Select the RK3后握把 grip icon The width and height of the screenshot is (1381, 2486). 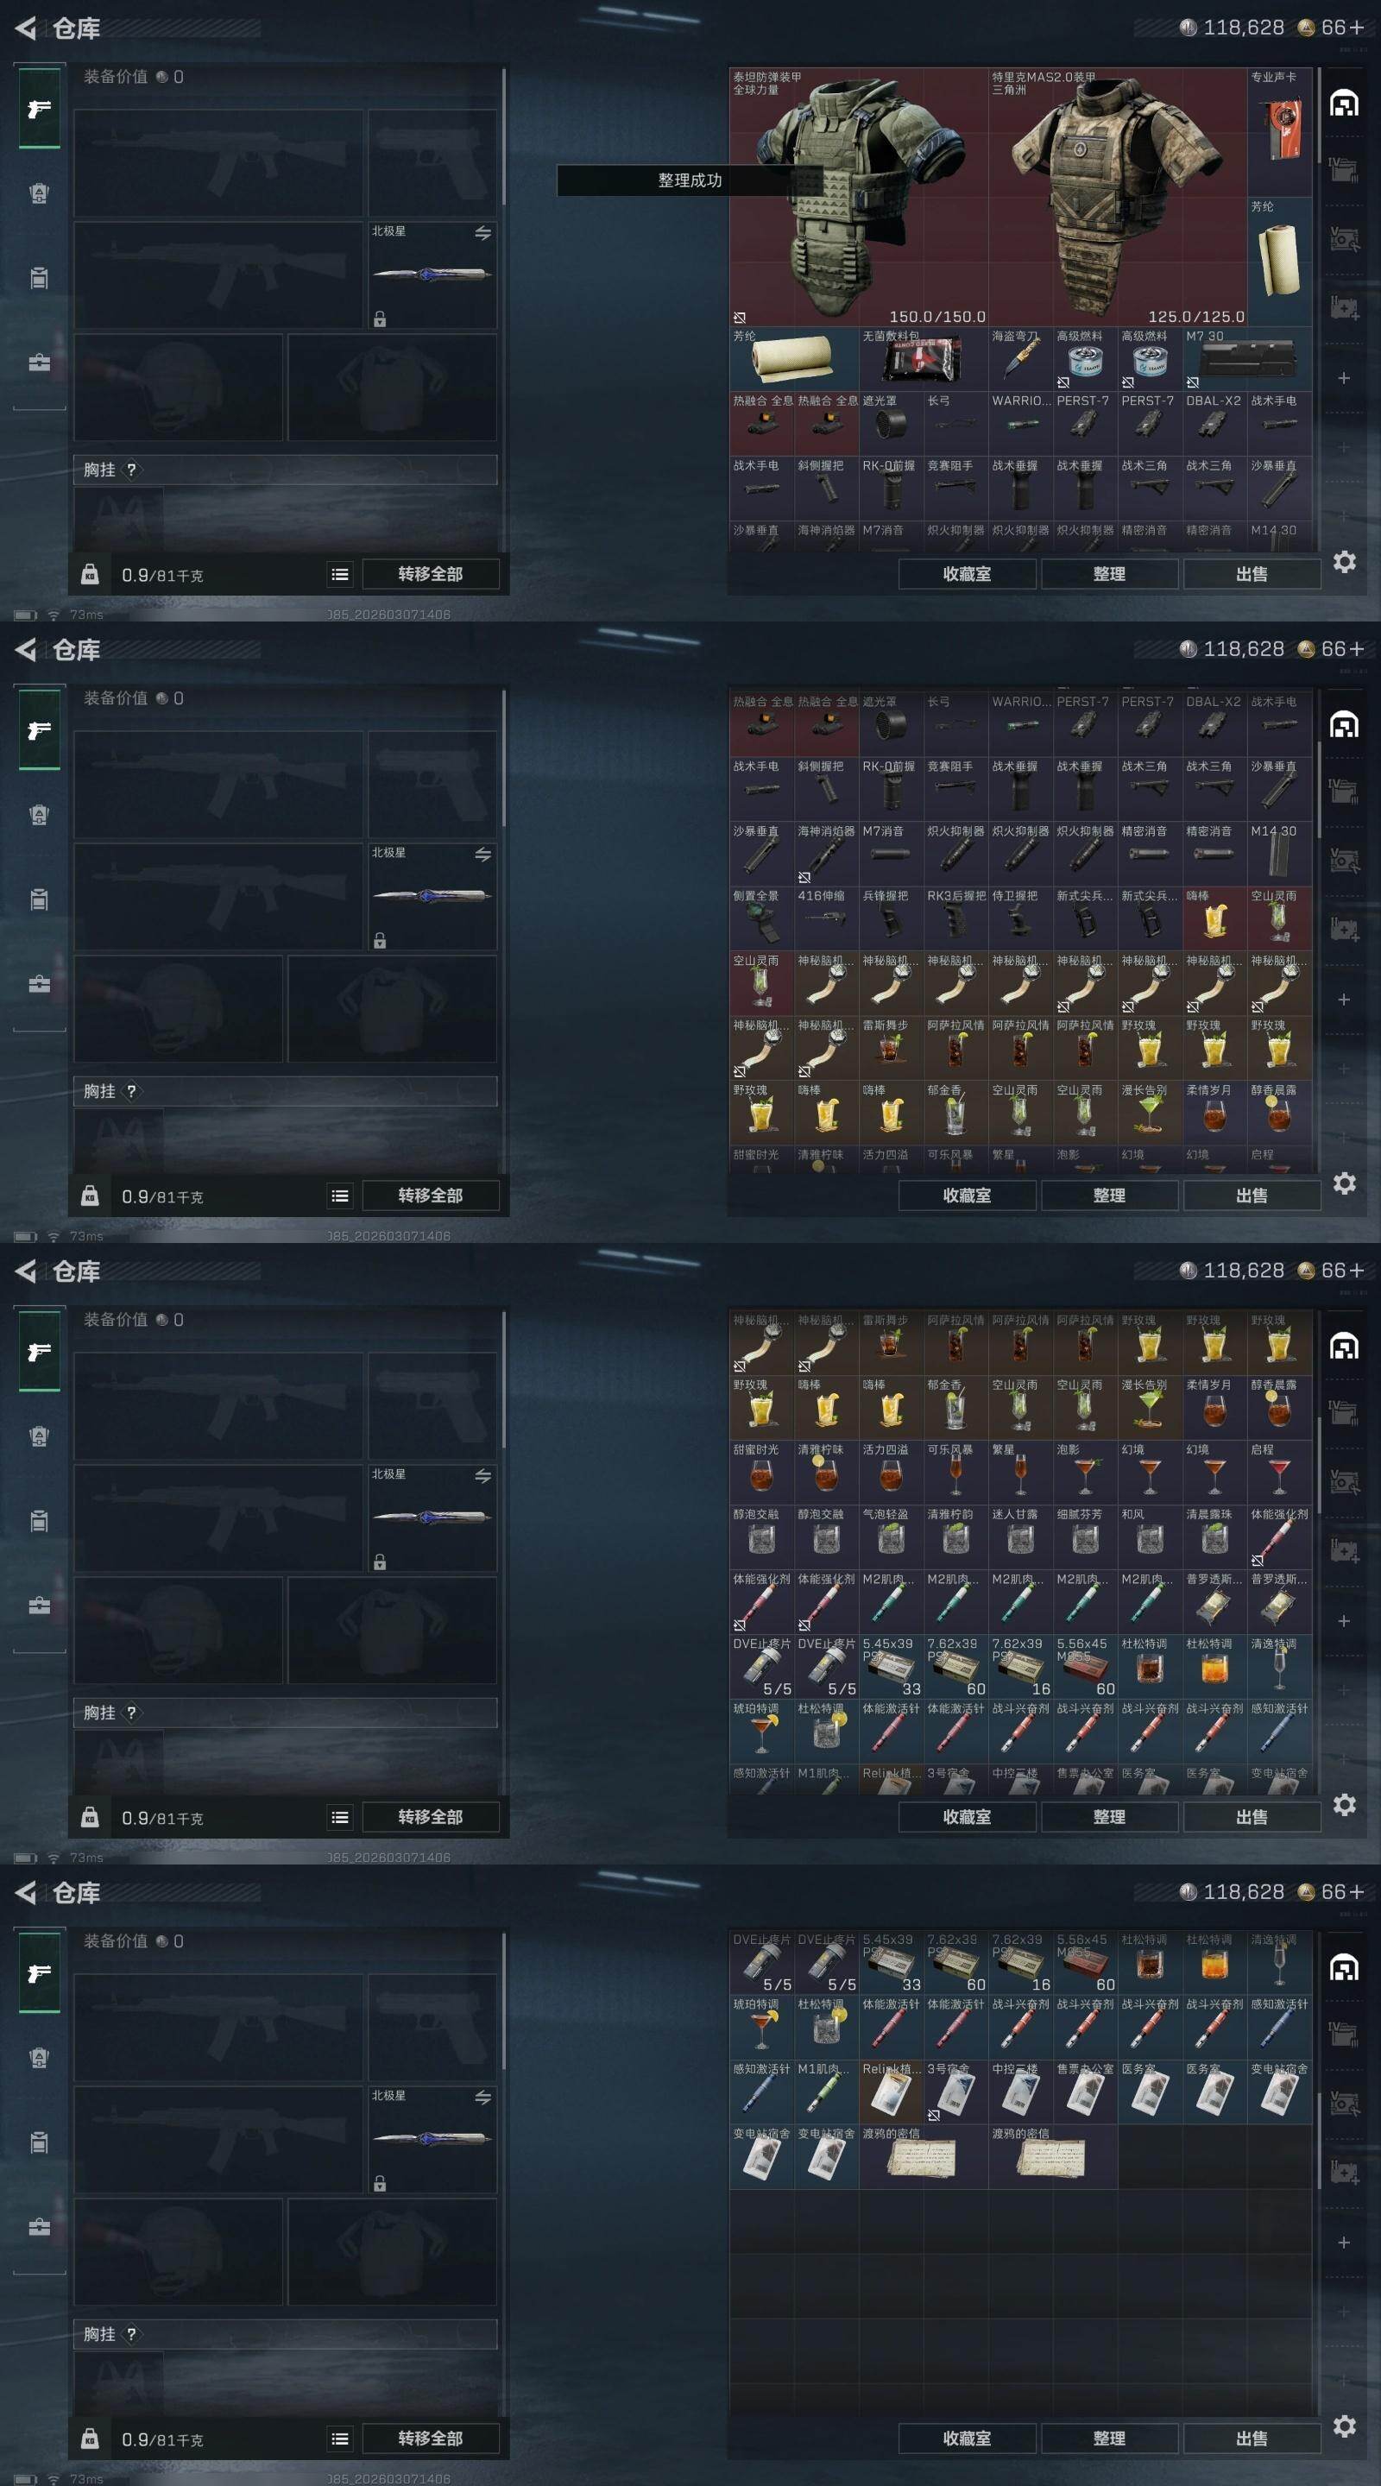(x=955, y=918)
